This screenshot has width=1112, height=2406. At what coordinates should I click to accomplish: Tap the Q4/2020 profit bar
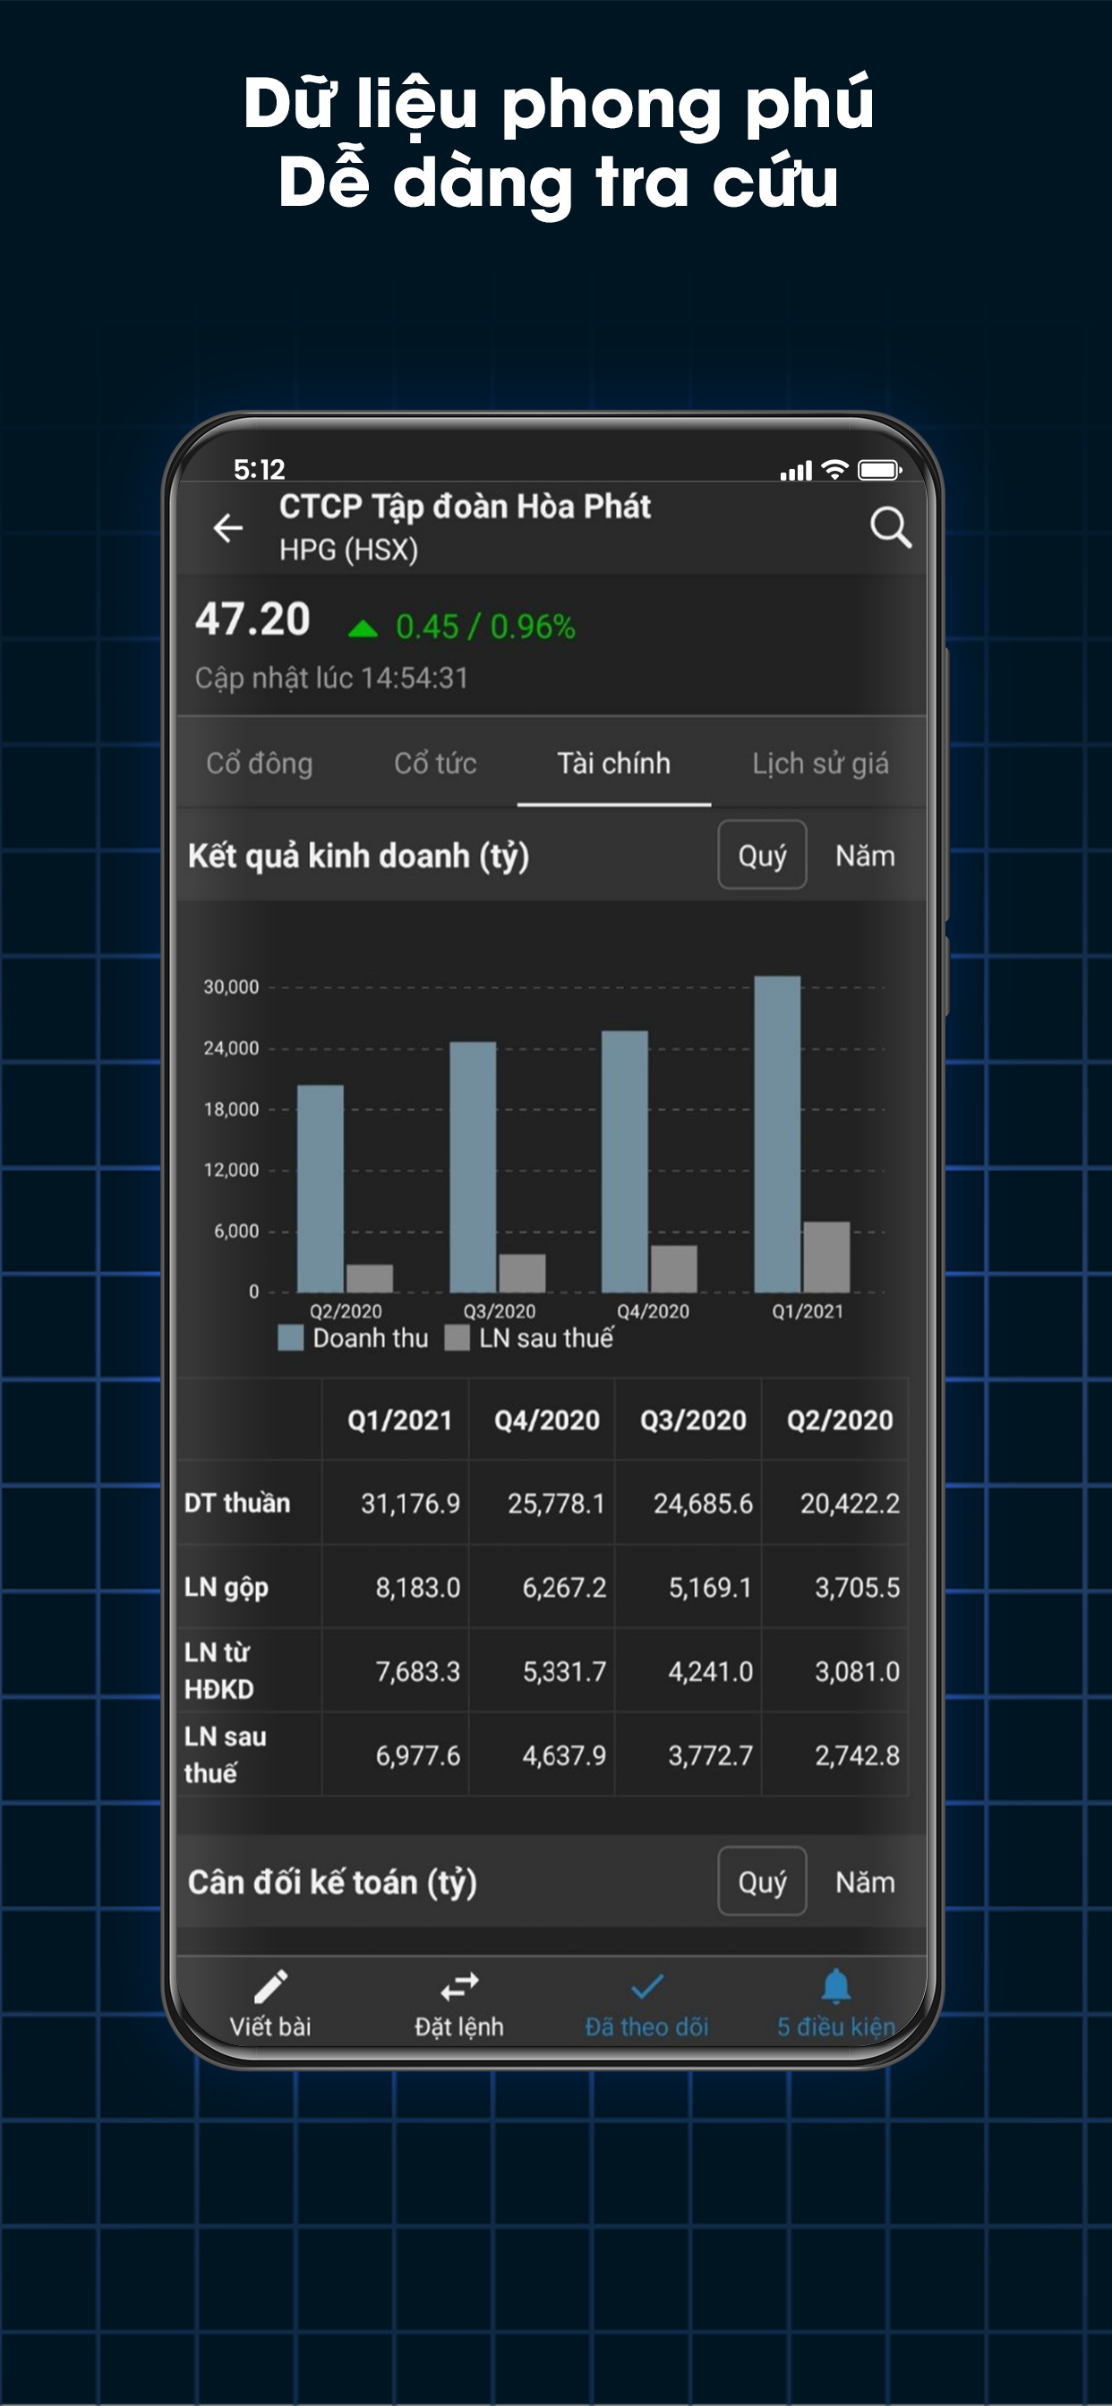coord(674,1269)
